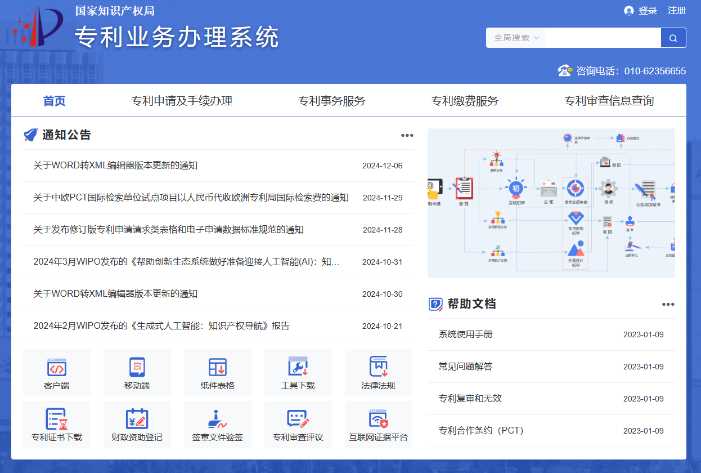The image size is (701, 473).
Task: Click the 财政资助登记 funding registration icon
Action: (137, 425)
